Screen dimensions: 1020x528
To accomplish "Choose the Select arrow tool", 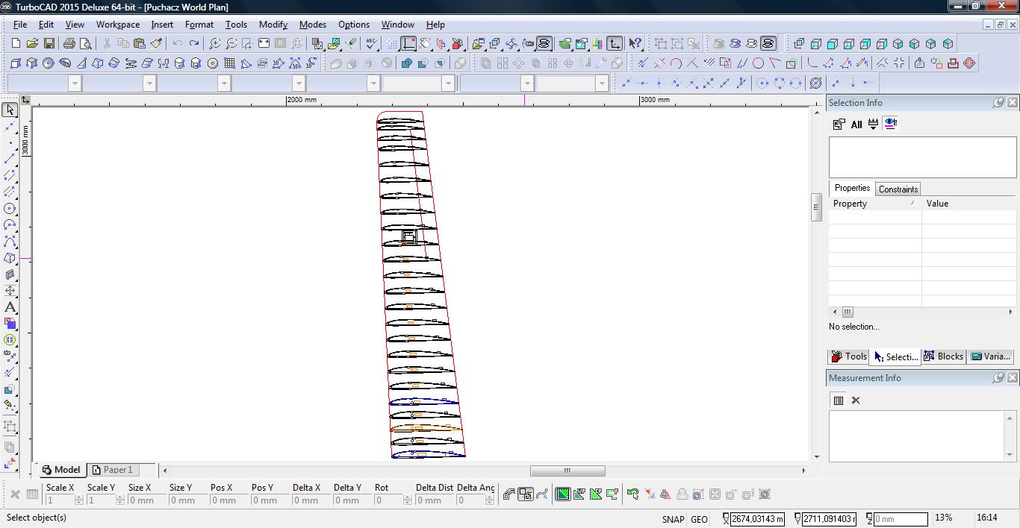I will click(x=10, y=110).
